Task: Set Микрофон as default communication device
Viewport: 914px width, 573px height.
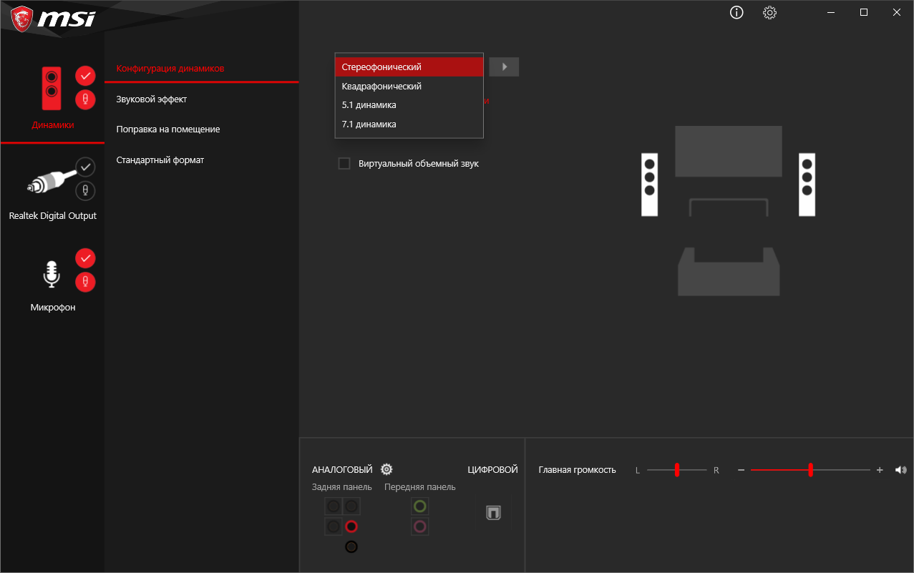Action: click(x=85, y=282)
